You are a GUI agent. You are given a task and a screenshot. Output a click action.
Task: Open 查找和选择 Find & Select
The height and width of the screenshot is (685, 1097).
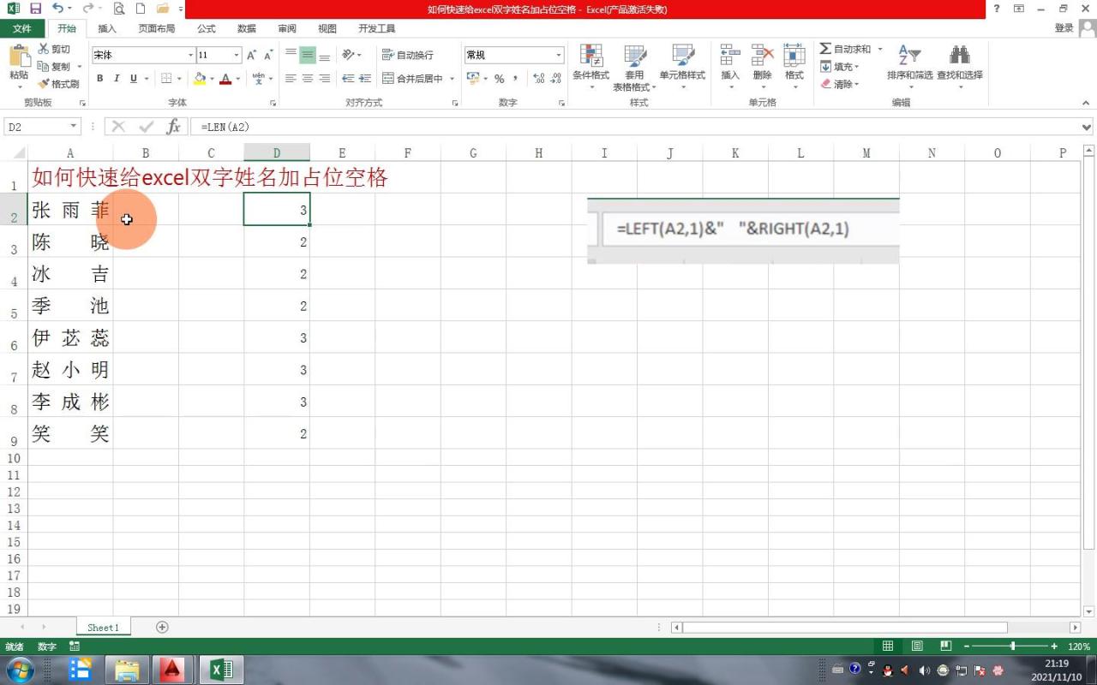tap(960, 67)
